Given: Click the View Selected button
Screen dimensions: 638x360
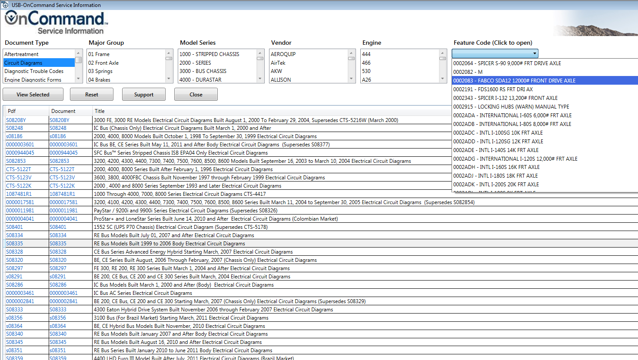Looking at the screenshot, I should 33,94.
